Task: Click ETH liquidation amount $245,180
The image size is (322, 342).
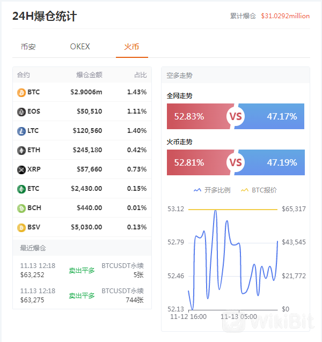Action: point(87,150)
